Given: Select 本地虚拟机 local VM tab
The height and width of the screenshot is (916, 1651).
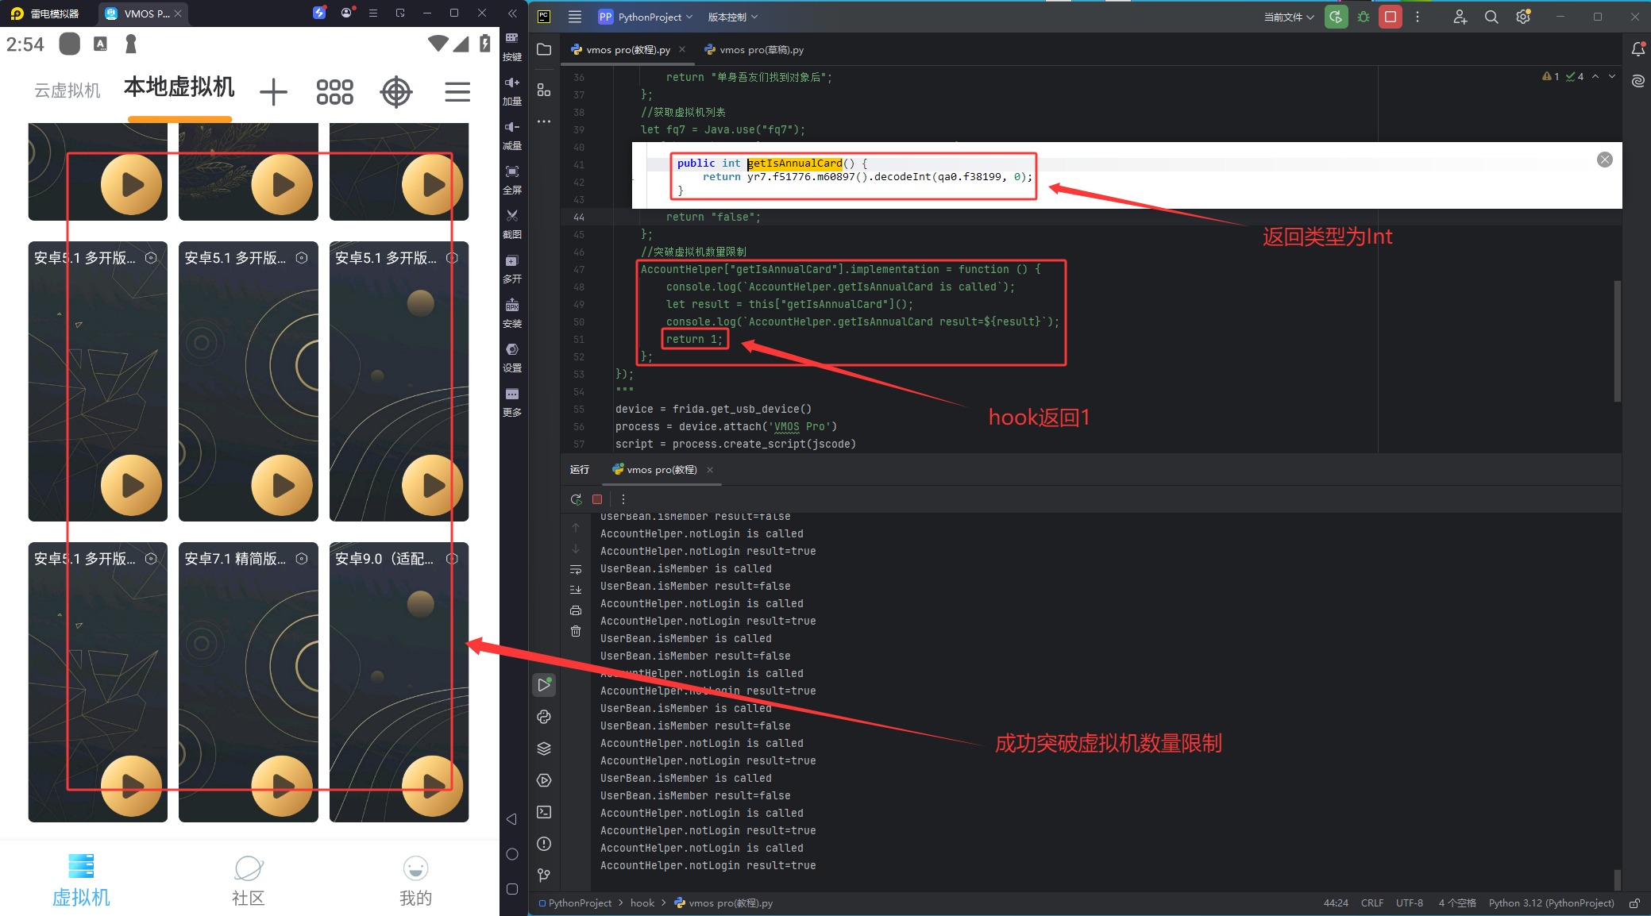Looking at the screenshot, I should (x=179, y=87).
